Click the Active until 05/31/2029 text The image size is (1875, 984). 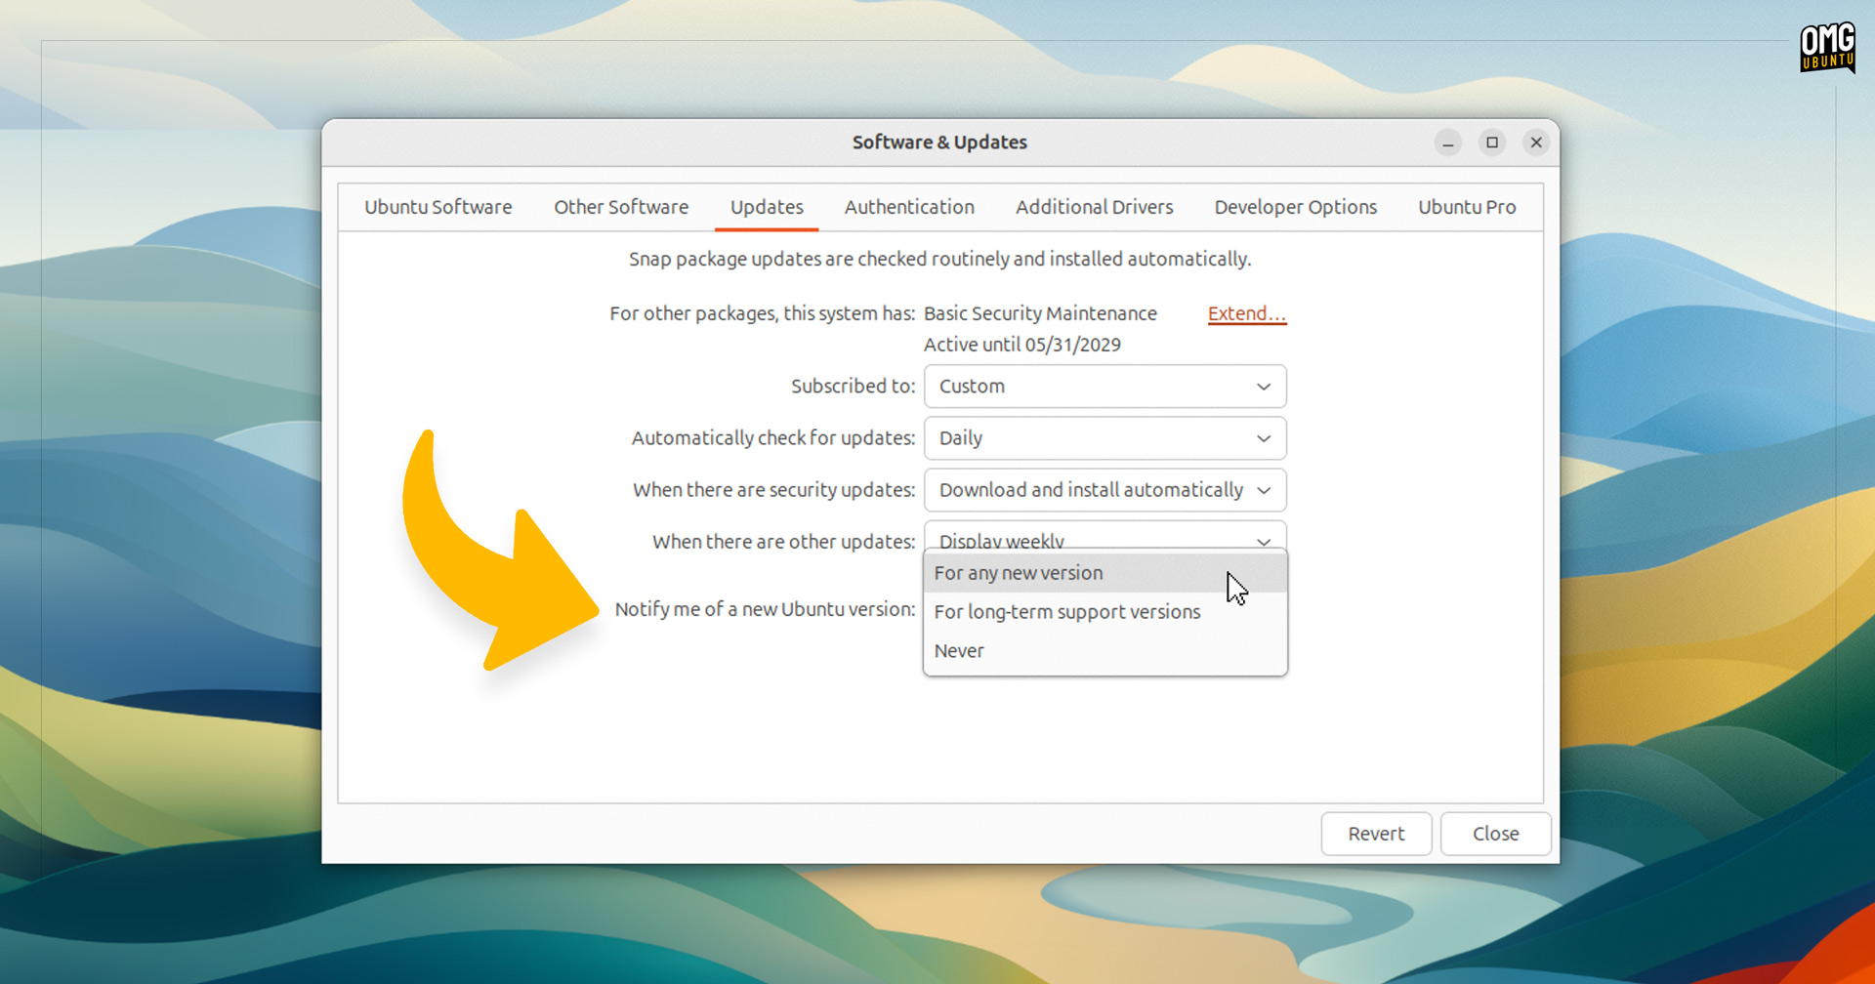click(x=1022, y=345)
